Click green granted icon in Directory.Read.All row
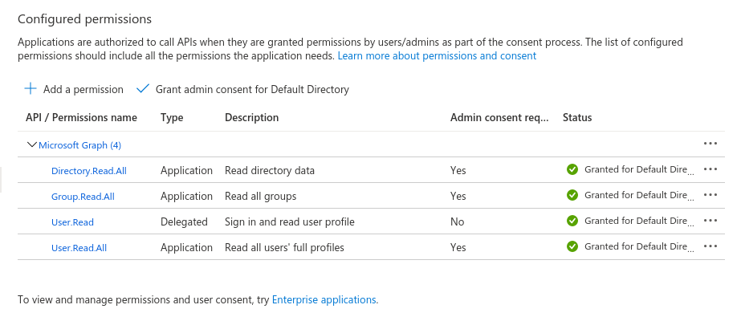Viewport: 737px width, 317px height. [x=572, y=169]
